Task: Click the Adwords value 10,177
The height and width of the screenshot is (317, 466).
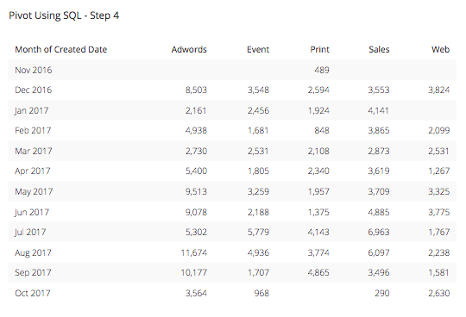Action: coord(194,272)
